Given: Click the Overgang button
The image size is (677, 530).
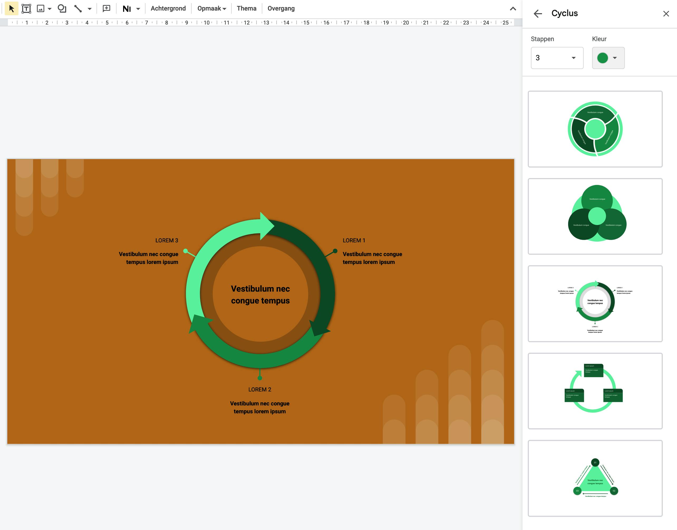Looking at the screenshot, I should pyautogui.click(x=281, y=8).
